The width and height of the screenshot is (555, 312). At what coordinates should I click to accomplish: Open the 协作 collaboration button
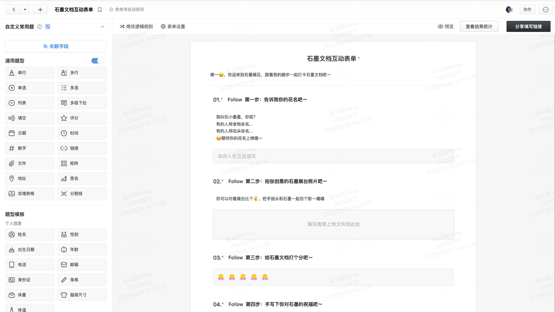point(527,10)
